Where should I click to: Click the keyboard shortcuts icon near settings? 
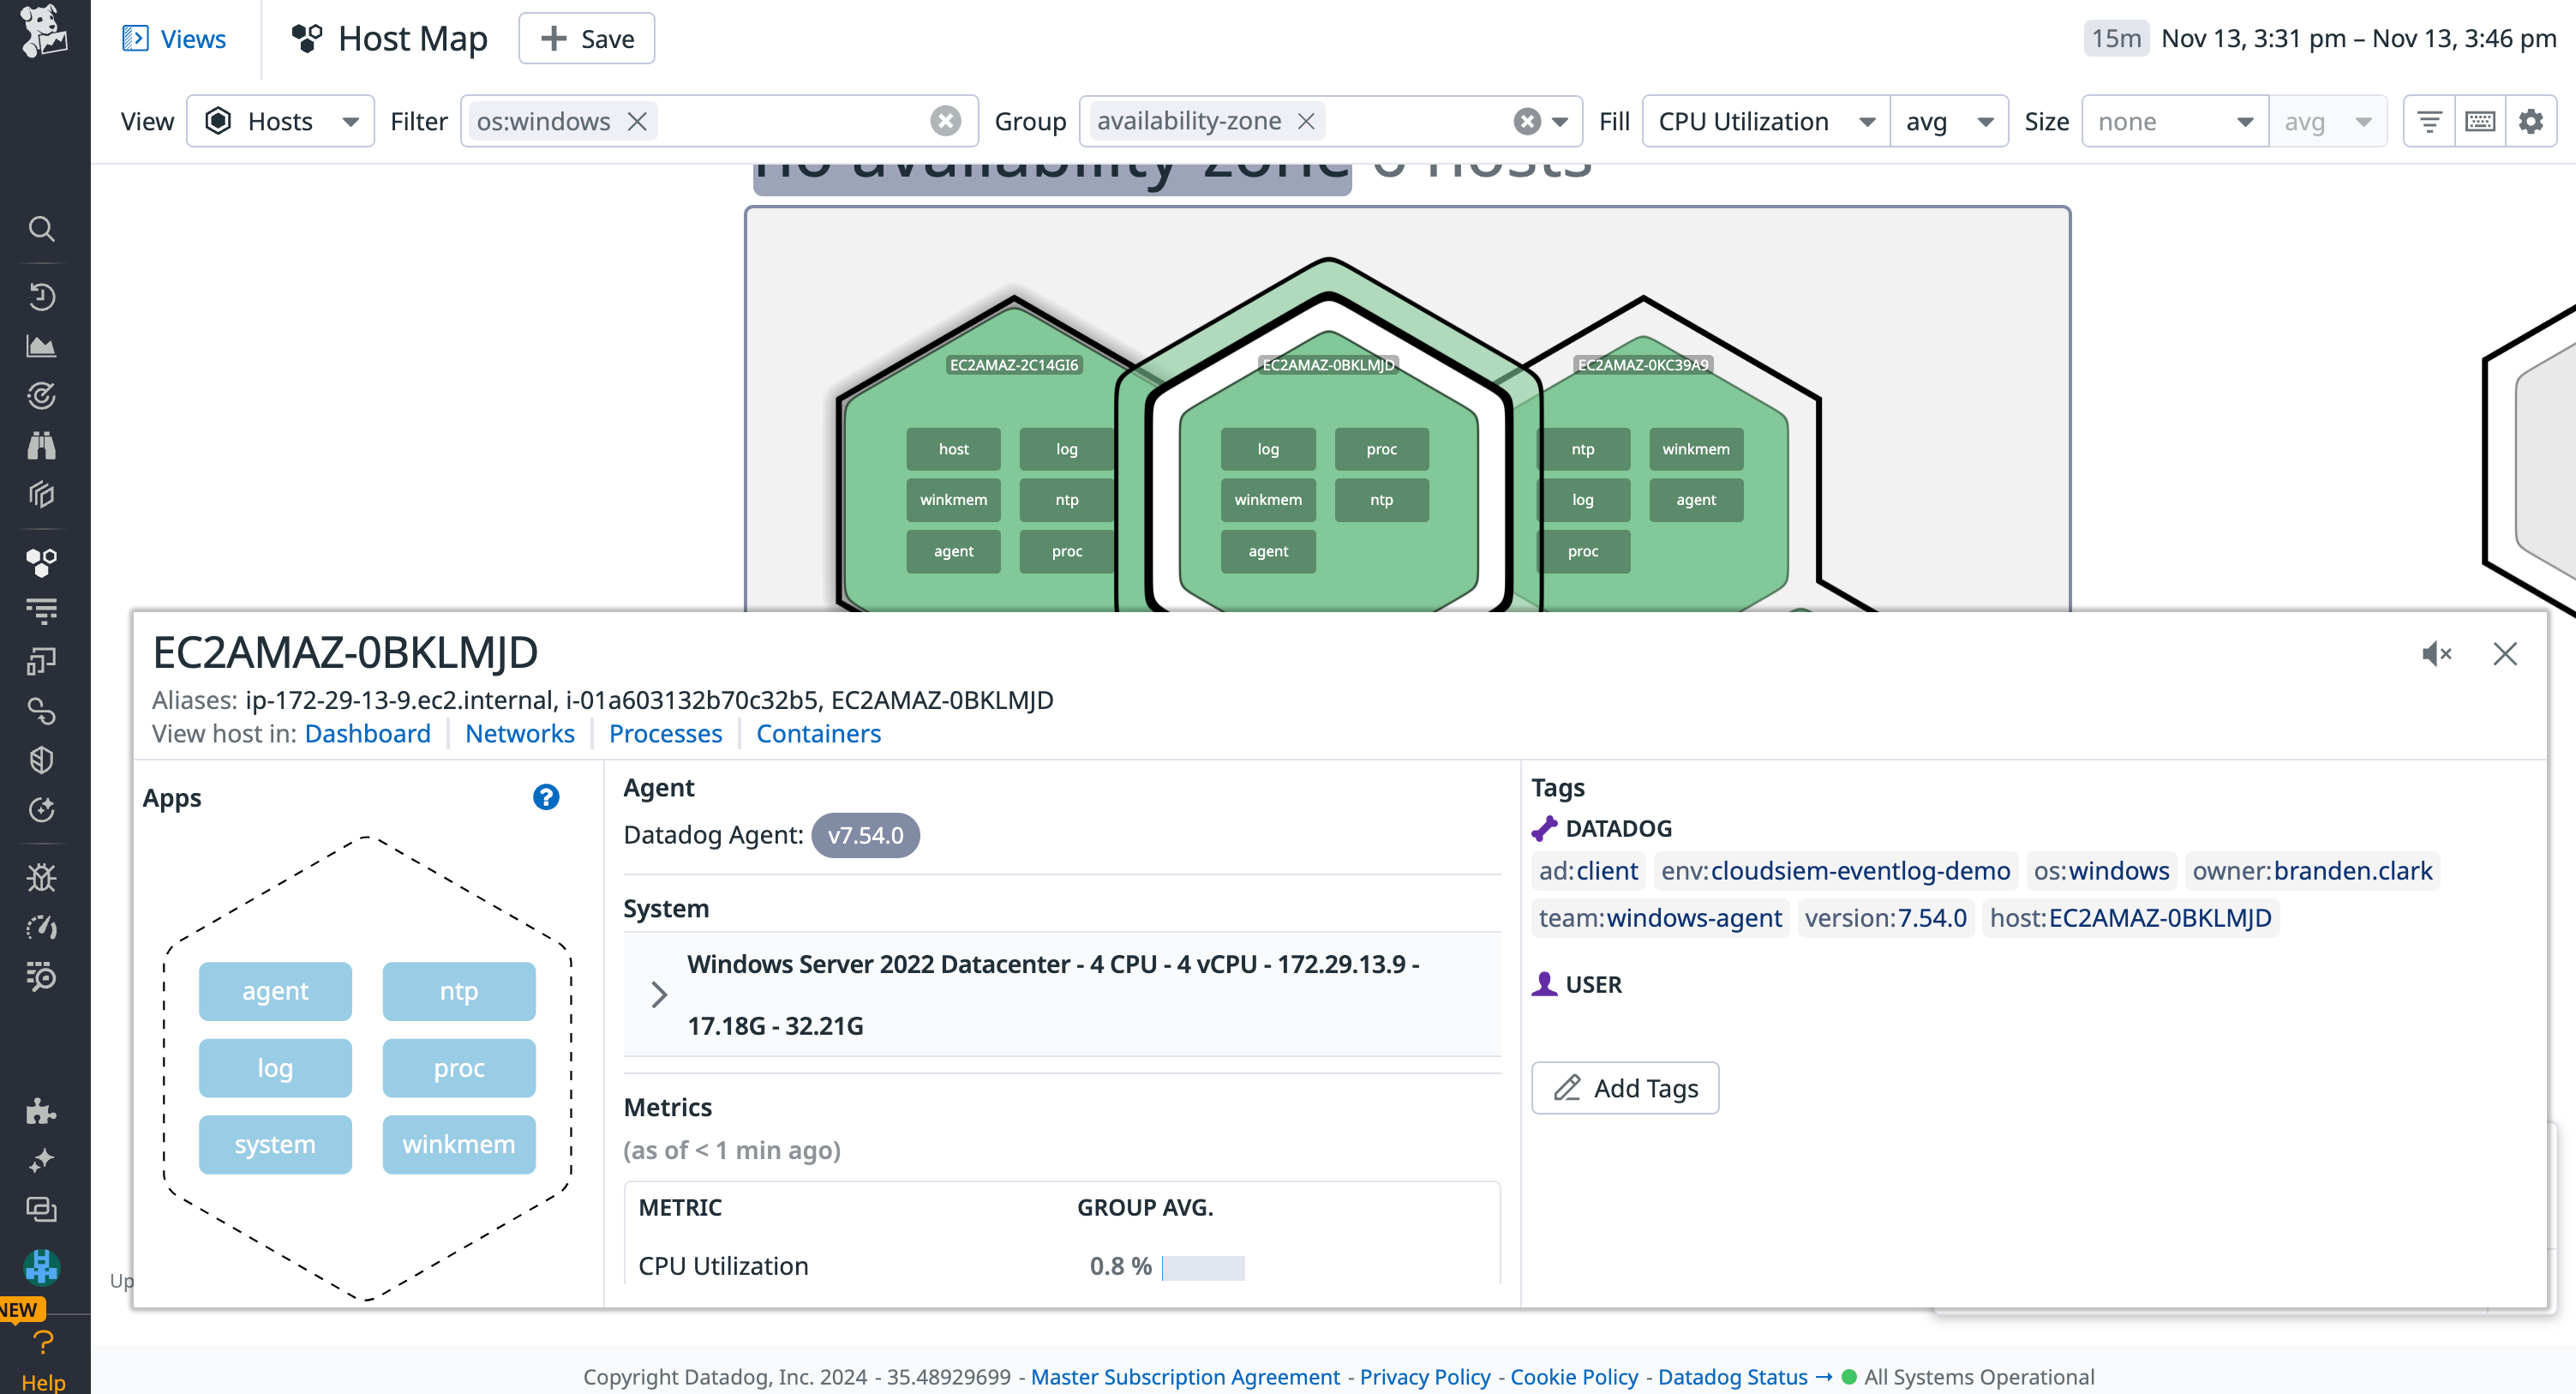(x=2480, y=120)
